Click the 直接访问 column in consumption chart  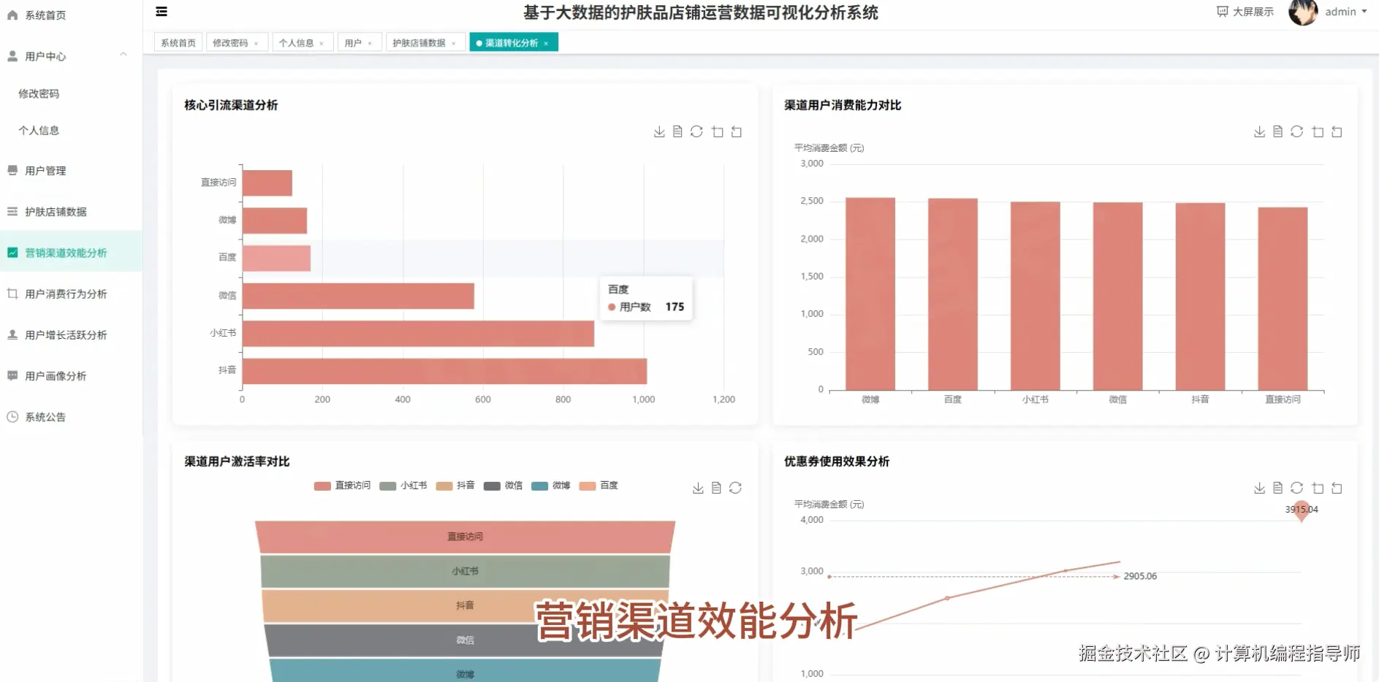coord(1283,299)
